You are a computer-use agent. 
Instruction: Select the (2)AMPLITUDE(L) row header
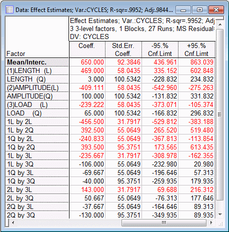pos(37,87)
